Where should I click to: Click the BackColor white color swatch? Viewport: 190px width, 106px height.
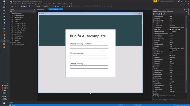[170, 29]
